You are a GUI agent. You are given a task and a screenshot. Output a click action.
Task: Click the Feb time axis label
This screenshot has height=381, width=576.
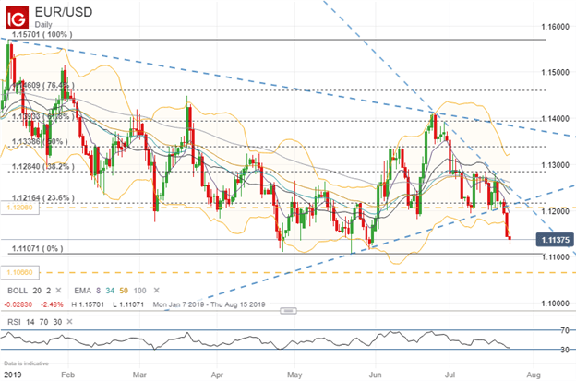click(x=68, y=375)
